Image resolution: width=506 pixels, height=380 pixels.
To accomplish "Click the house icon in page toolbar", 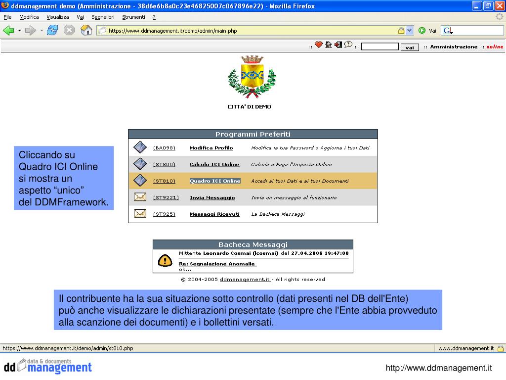I will (329, 45).
